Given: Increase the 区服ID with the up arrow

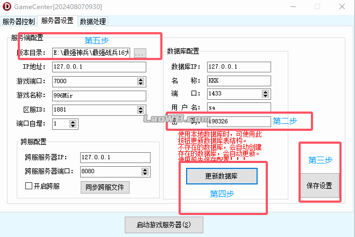Looking at the screenshot, I should [140, 108].
